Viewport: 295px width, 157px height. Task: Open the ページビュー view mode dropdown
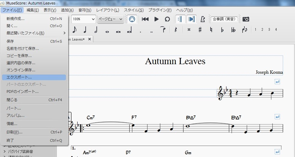click(x=111, y=19)
